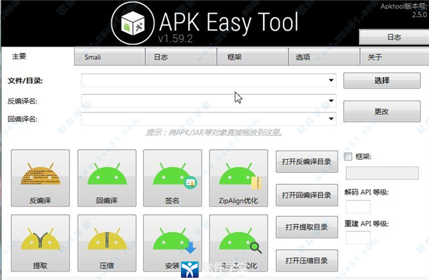This screenshot has height=280, width=429.
Task: Click the 框架 text field under the checkbox
Action: click(x=383, y=173)
